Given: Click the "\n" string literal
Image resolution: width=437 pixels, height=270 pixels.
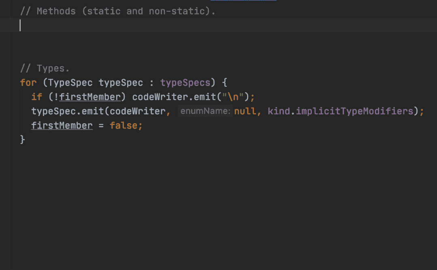Looking at the screenshot, I should 233,97.
